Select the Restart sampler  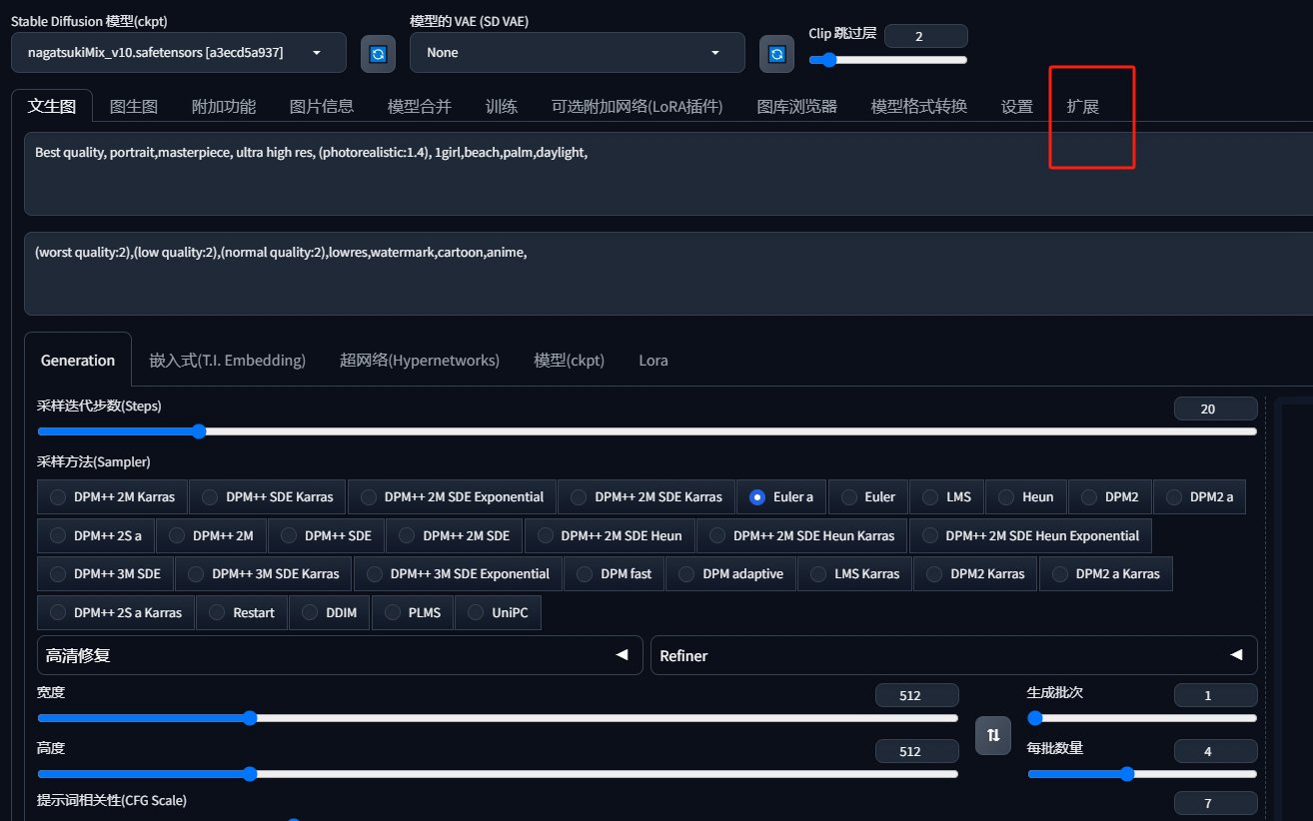coord(241,612)
